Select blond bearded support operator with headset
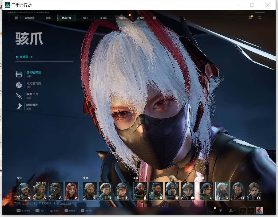This screenshot has width=278, height=217. [x=90, y=191]
